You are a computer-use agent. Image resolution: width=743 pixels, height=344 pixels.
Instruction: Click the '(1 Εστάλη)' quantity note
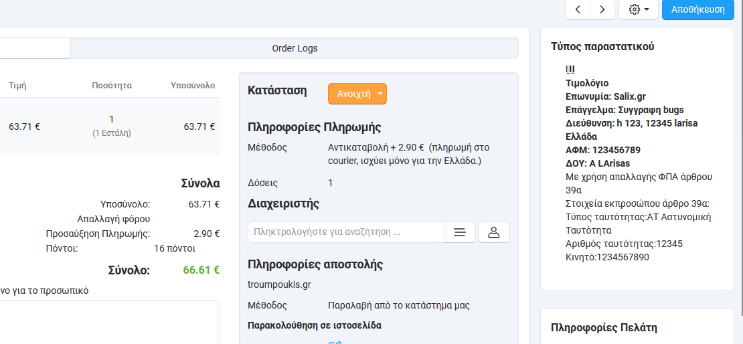(x=112, y=133)
